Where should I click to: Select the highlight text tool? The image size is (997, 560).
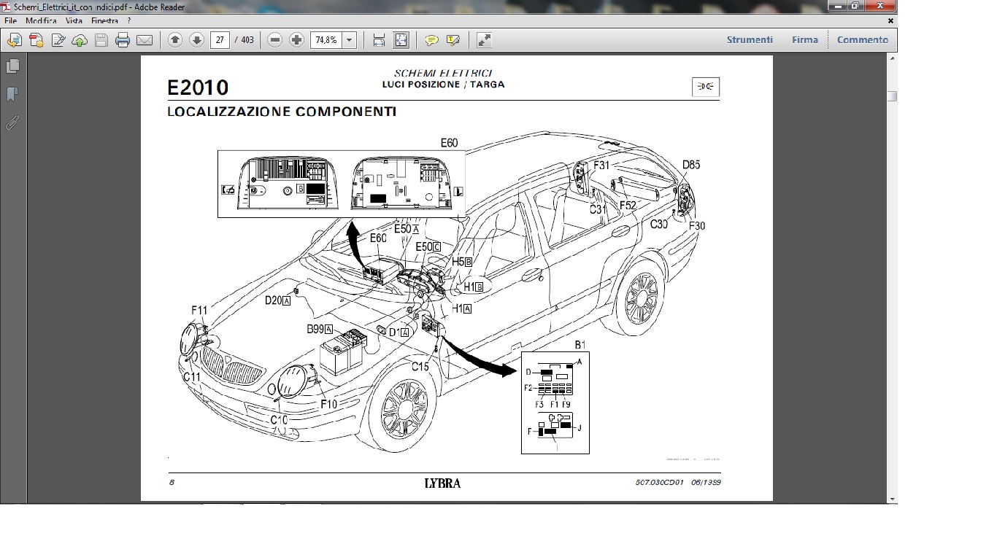click(453, 40)
